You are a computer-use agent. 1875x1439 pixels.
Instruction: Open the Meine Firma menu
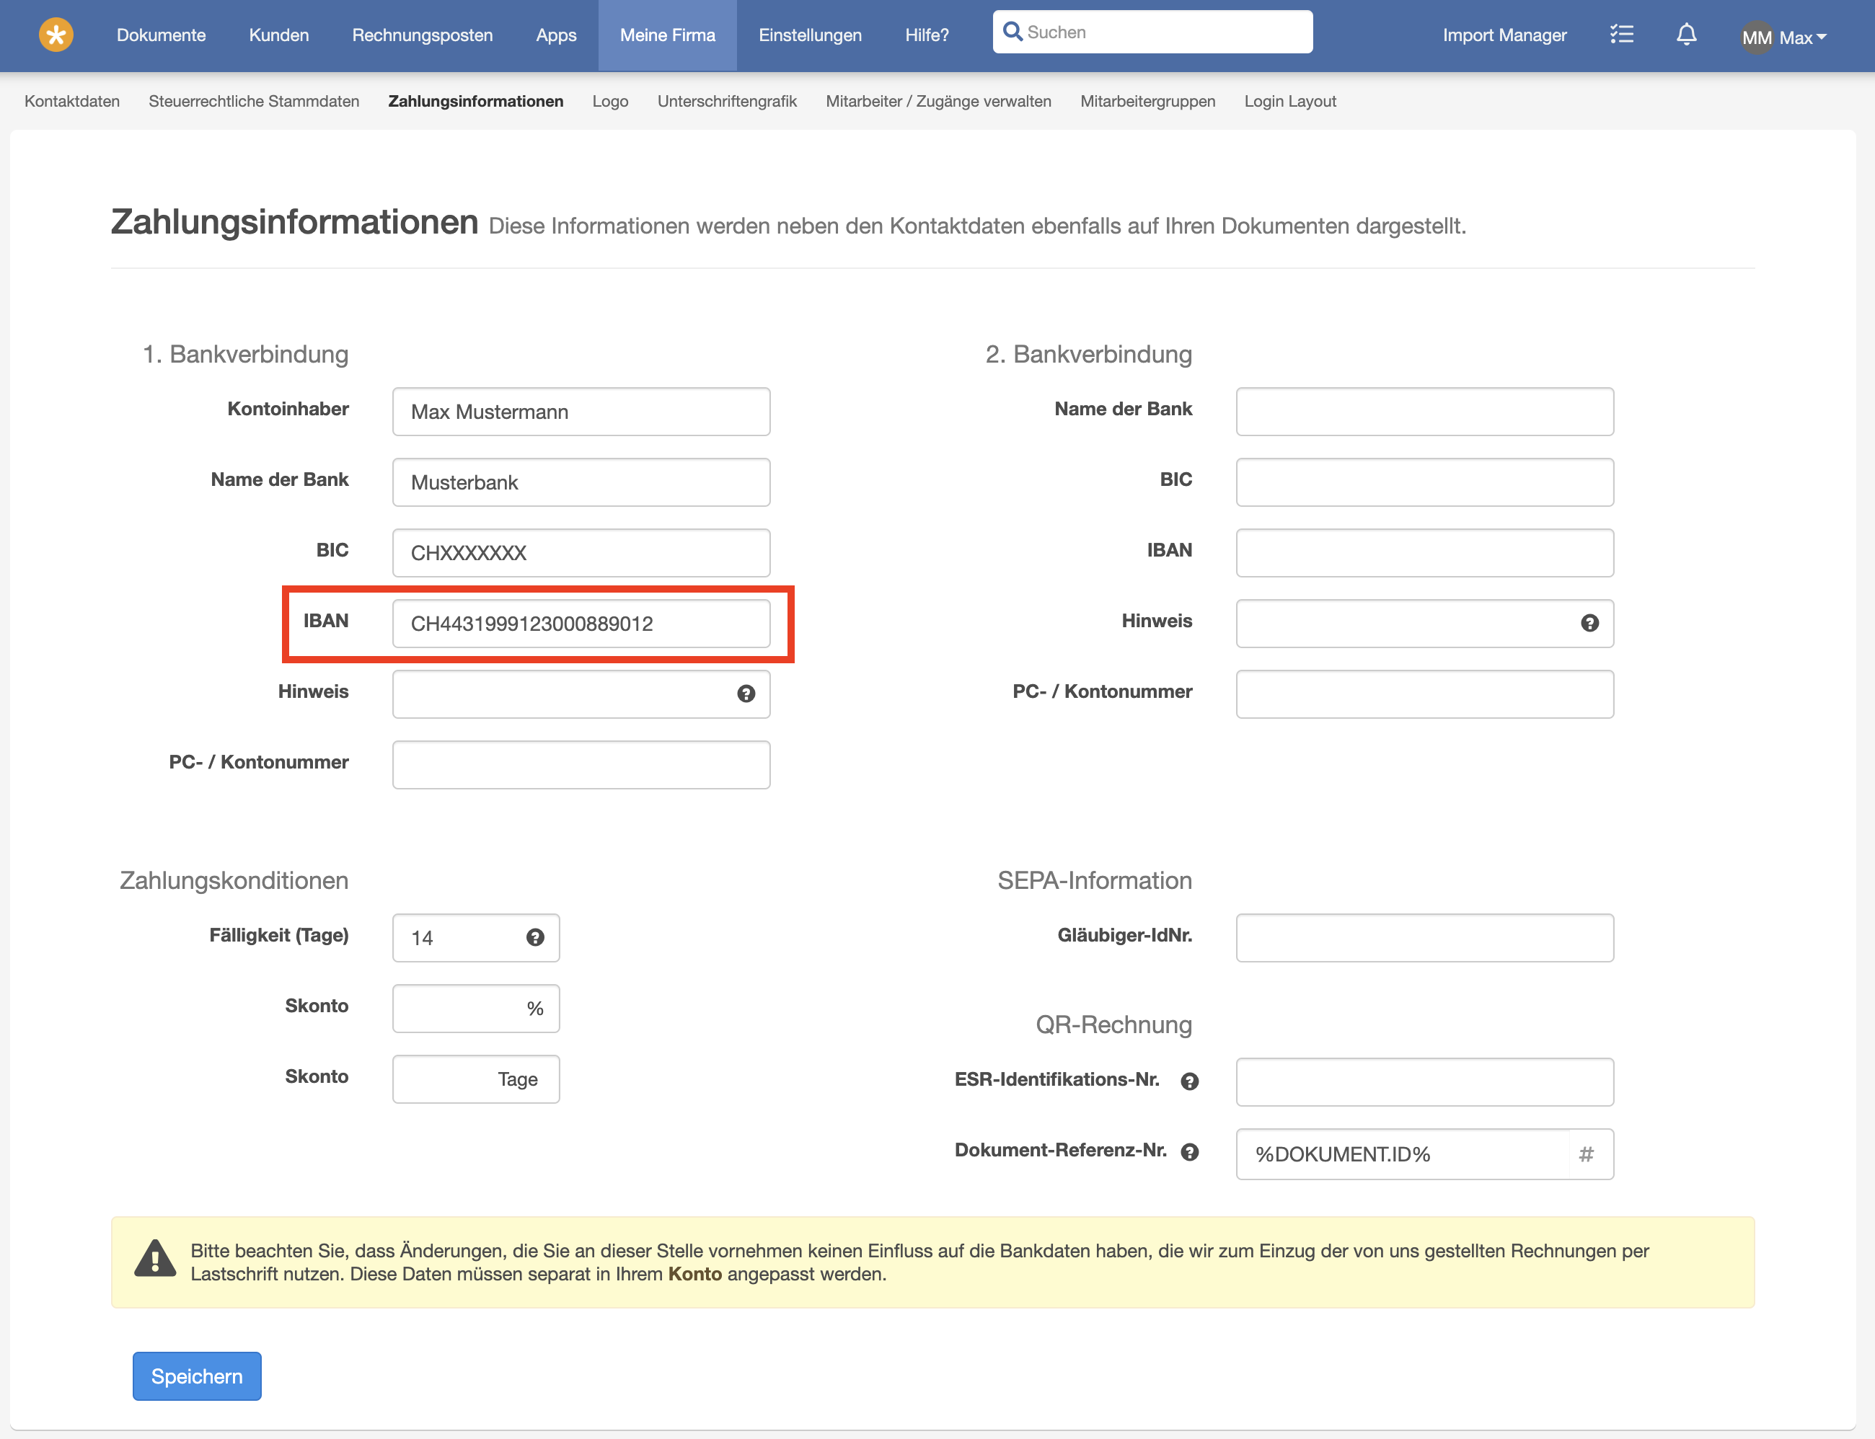pyautogui.click(x=667, y=35)
